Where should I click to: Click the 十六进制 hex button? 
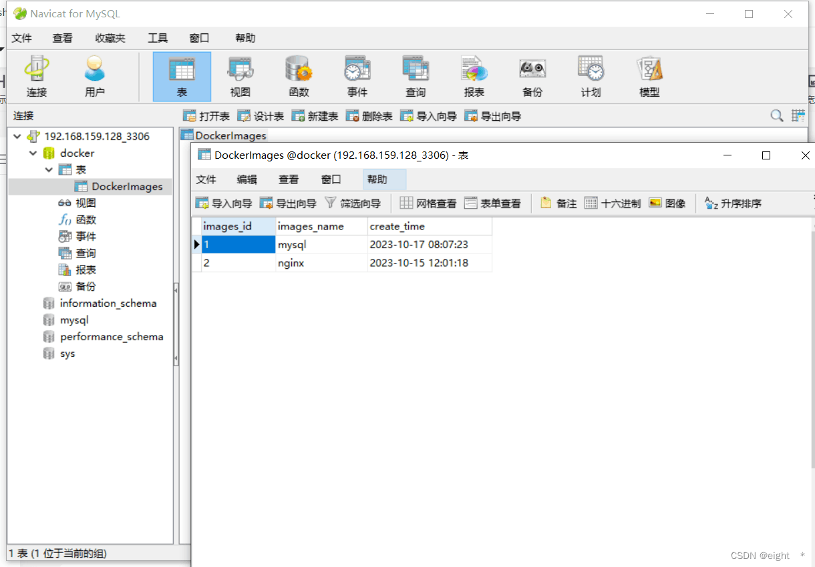pos(613,203)
